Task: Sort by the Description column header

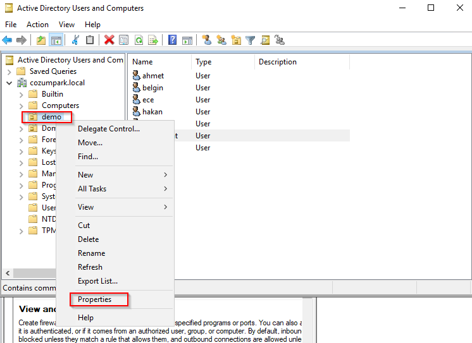Action: pos(302,62)
